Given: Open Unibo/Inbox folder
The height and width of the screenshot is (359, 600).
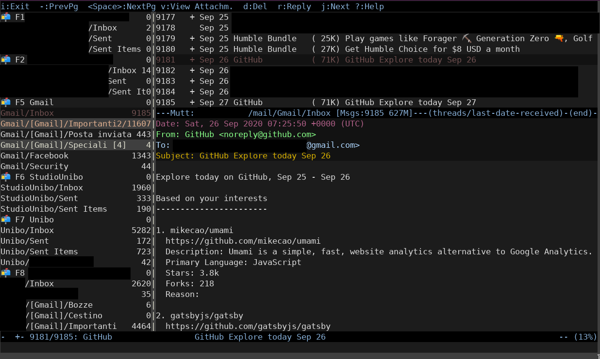Looking at the screenshot, I should 76,231.
